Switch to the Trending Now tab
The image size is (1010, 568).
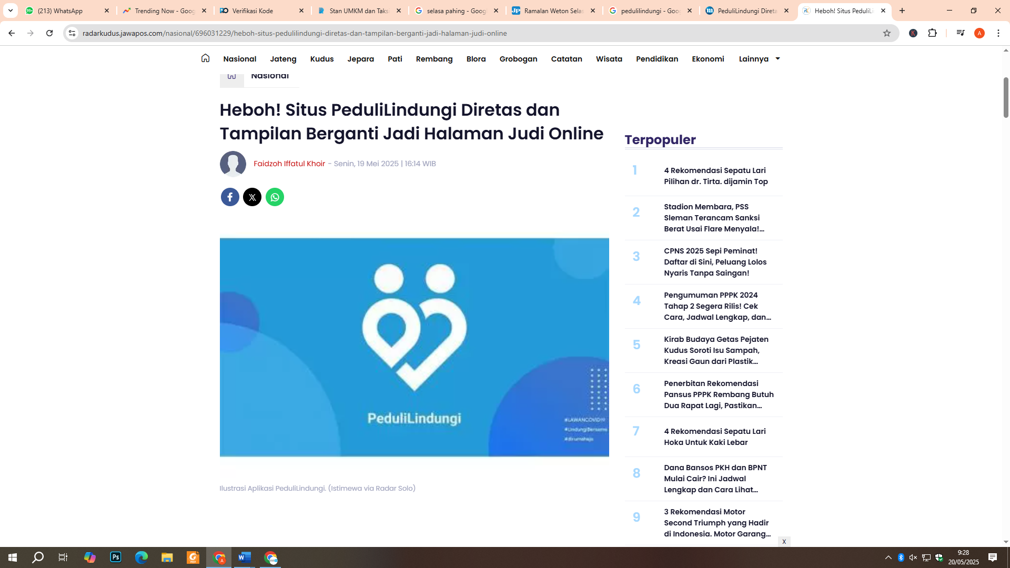pyautogui.click(x=164, y=11)
